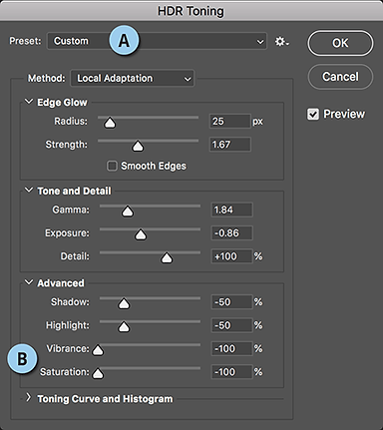
Task: Open the preset options gear menu
Action: click(x=281, y=42)
